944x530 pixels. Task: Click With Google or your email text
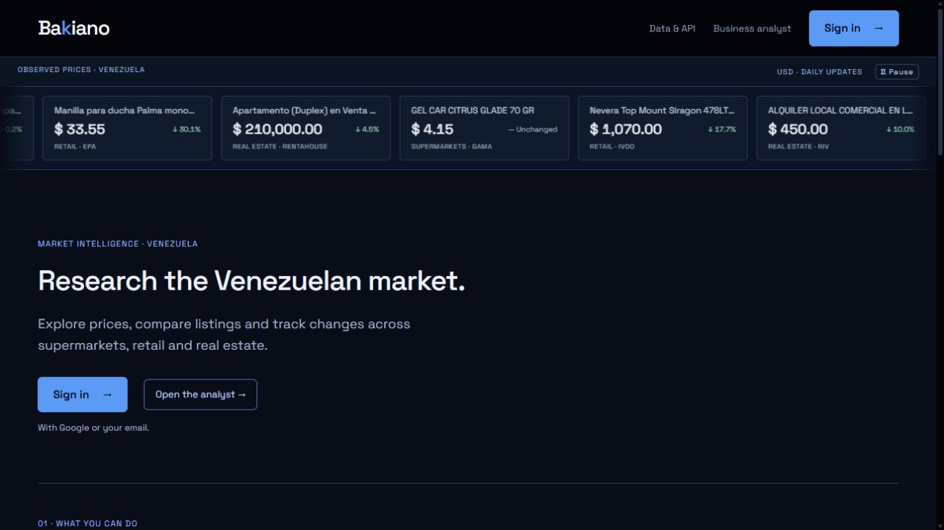[94, 428]
